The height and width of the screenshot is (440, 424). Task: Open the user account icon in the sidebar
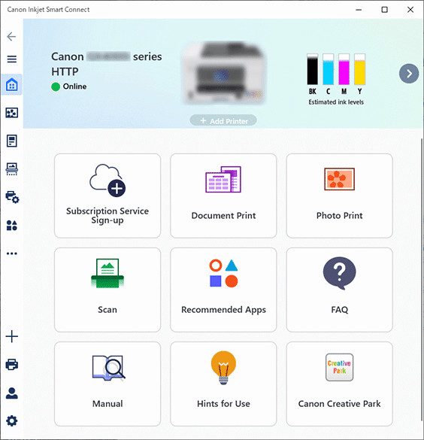[x=12, y=393]
